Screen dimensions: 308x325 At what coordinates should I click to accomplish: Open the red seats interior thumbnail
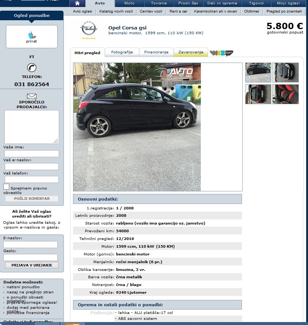pos(286,94)
